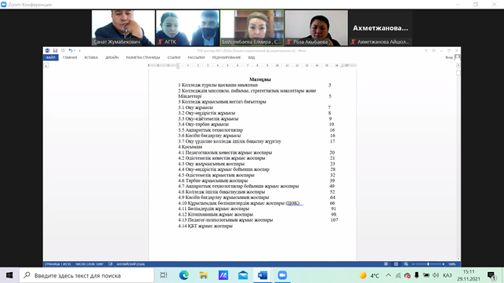Image resolution: width=504 pixels, height=283 pixels.
Task: Switch to the ВСТАВКА ribbon tab
Action: point(91,57)
